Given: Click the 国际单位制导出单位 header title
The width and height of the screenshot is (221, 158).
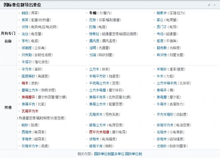Looking at the screenshot, I should click(22, 5).
